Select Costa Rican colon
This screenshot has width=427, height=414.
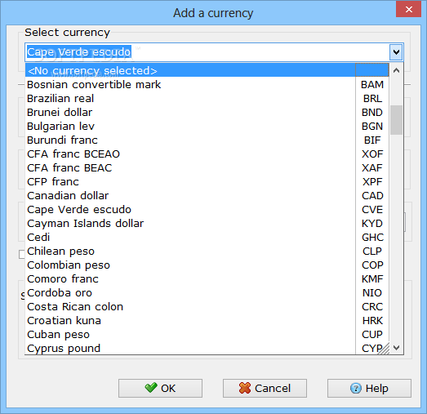point(207,307)
